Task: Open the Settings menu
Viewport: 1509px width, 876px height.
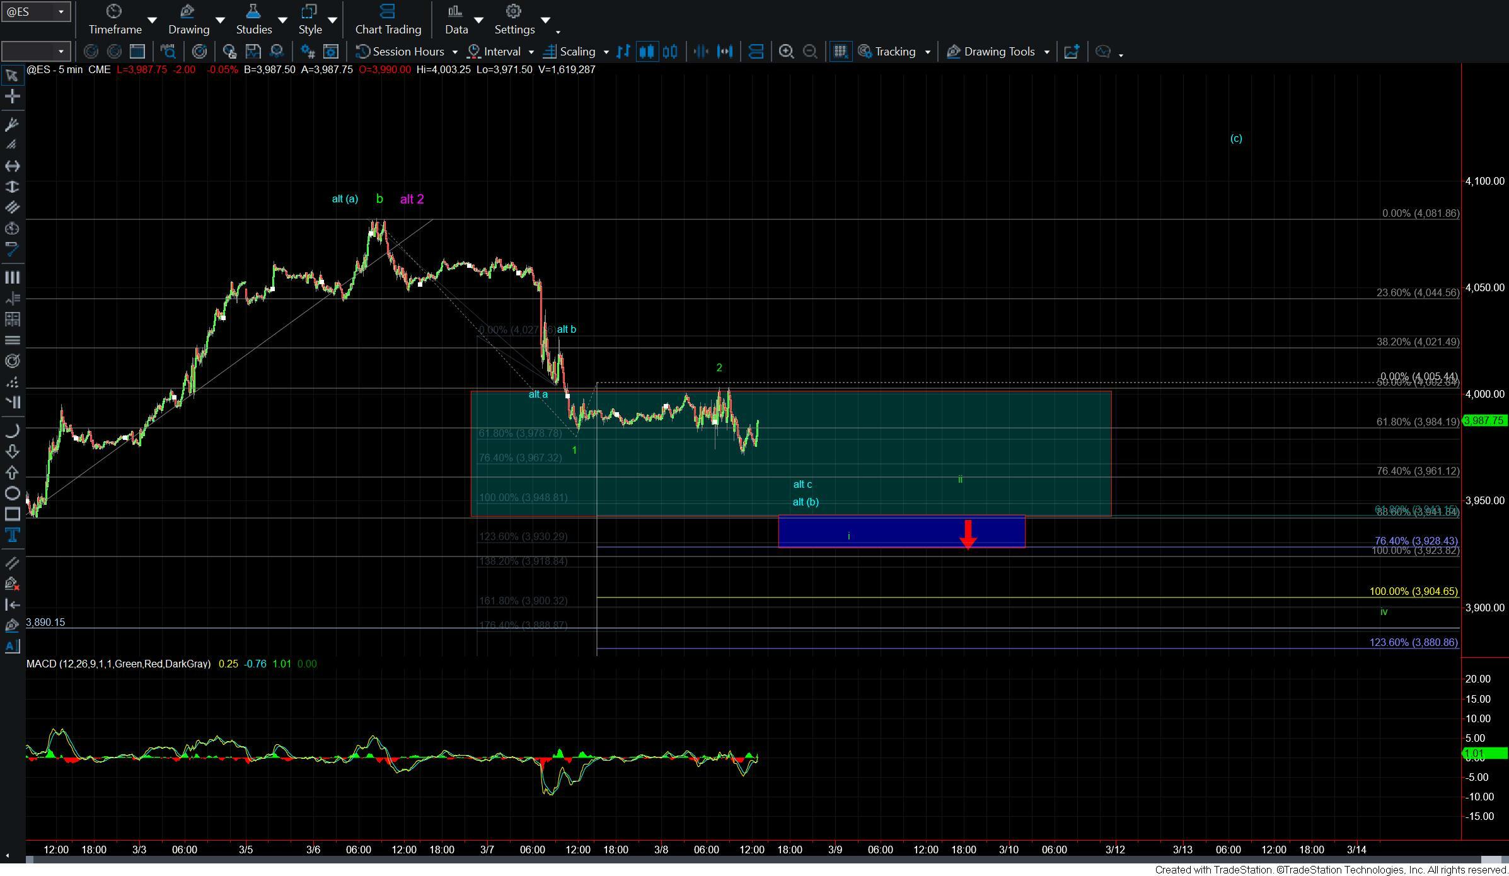Action: pyautogui.click(x=514, y=19)
